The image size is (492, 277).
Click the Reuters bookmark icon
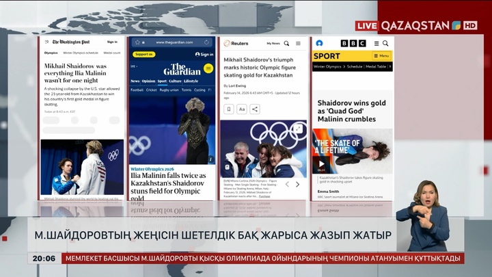[x=229, y=109]
